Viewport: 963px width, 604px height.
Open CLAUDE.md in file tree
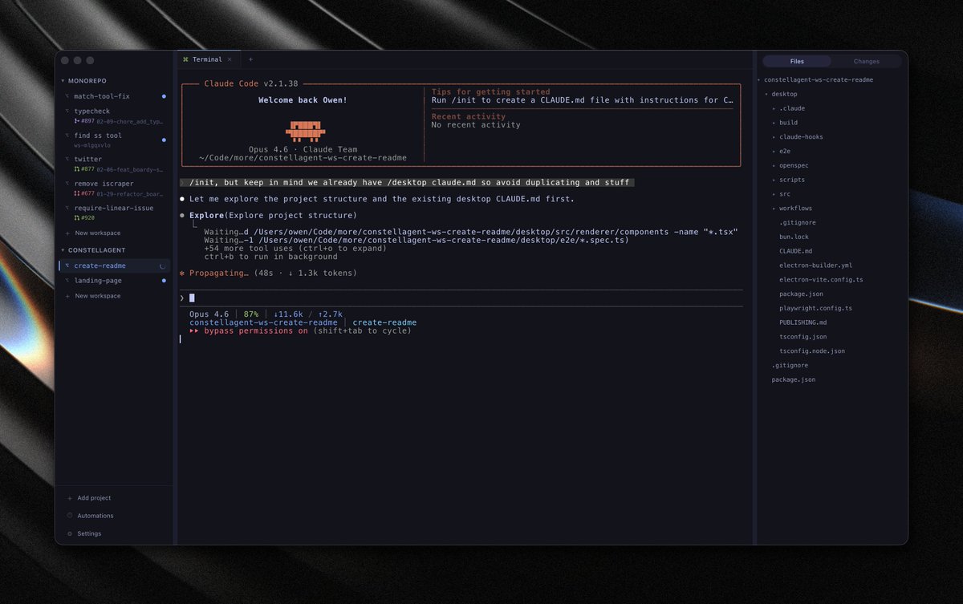point(795,251)
